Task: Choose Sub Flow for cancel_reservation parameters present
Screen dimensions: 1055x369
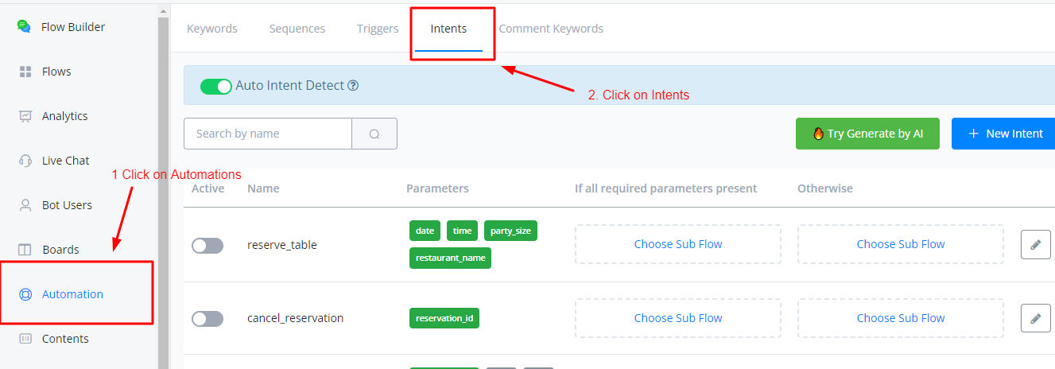Action: pos(677,318)
